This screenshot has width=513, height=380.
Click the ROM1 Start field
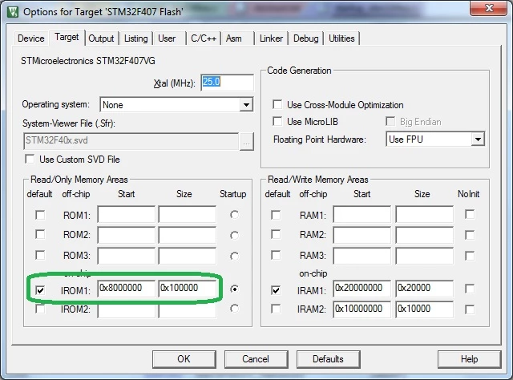(127, 214)
